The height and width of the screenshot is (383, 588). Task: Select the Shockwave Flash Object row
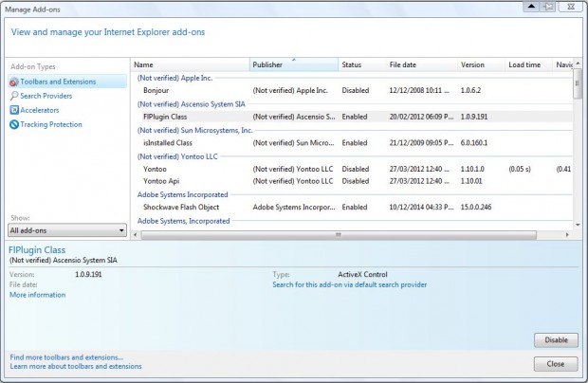(x=352, y=207)
